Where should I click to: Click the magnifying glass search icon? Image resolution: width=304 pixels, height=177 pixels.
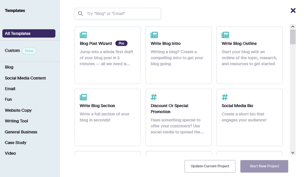80,14
